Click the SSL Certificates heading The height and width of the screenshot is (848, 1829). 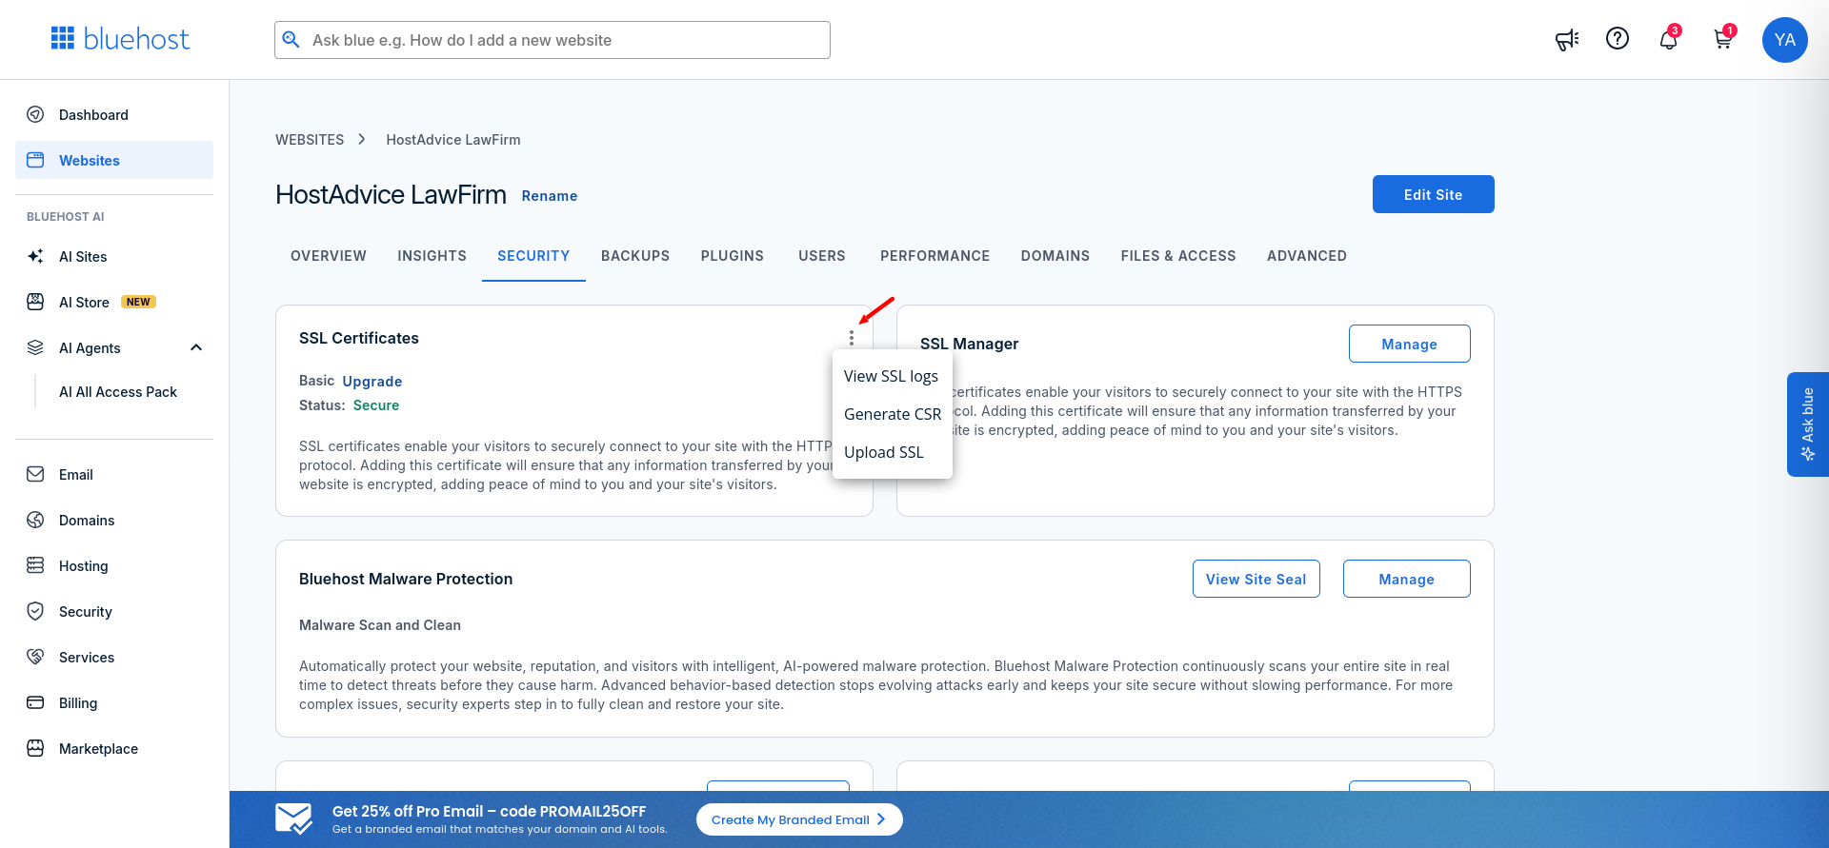click(x=359, y=338)
